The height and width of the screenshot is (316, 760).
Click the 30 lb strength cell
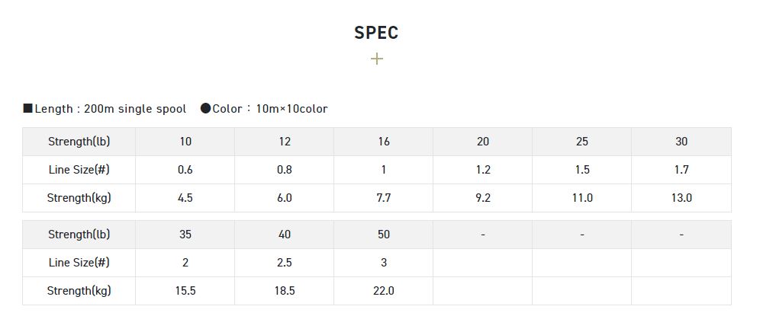pos(681,142)
